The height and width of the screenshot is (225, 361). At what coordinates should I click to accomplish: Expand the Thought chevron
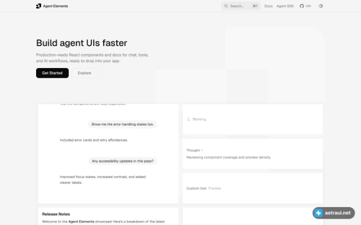[x=202, y=150]
